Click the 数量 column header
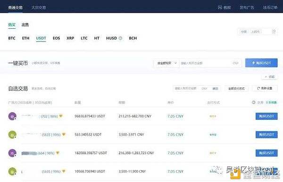The width and height of the screenshot is (283, 182). point(78,102)
